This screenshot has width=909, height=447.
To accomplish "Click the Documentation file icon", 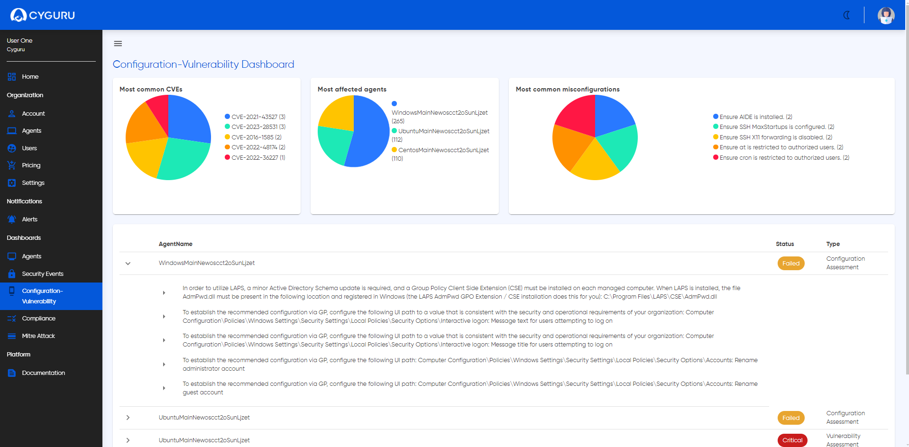I will coord(12,373).
